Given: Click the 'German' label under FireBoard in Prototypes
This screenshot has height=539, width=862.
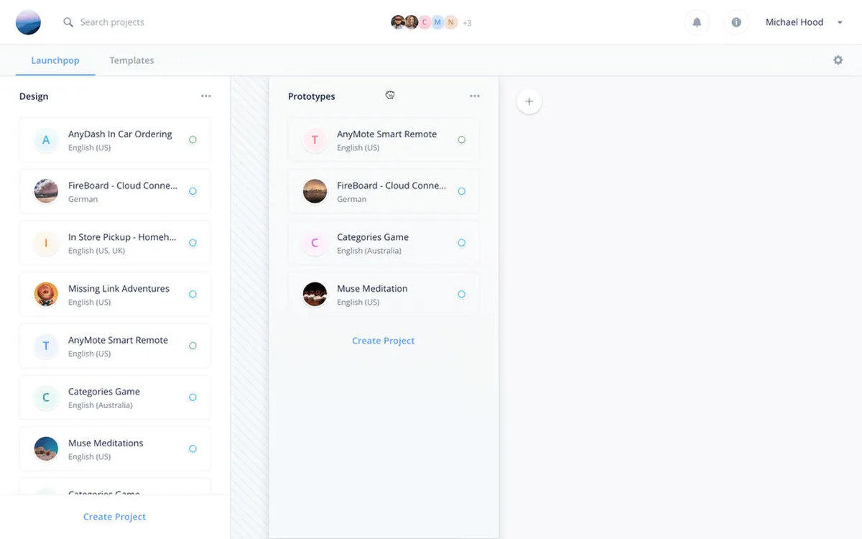Looking at the screenshot, I should [351, 199].
